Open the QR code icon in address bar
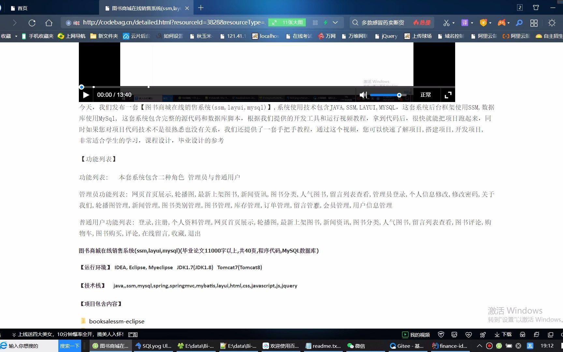Viewport: 563px width, 352px height. [x=315, y=22]
